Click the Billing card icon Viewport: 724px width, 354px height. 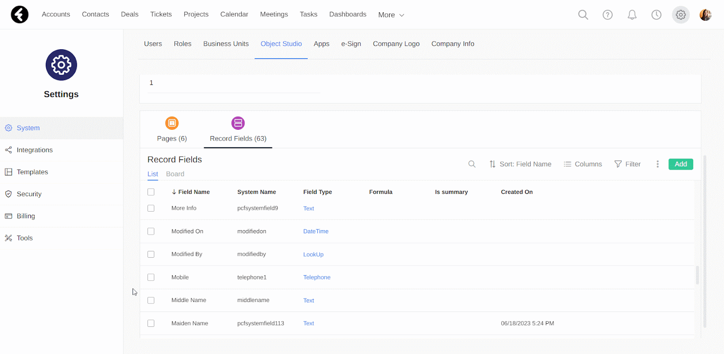click(8, 216)
